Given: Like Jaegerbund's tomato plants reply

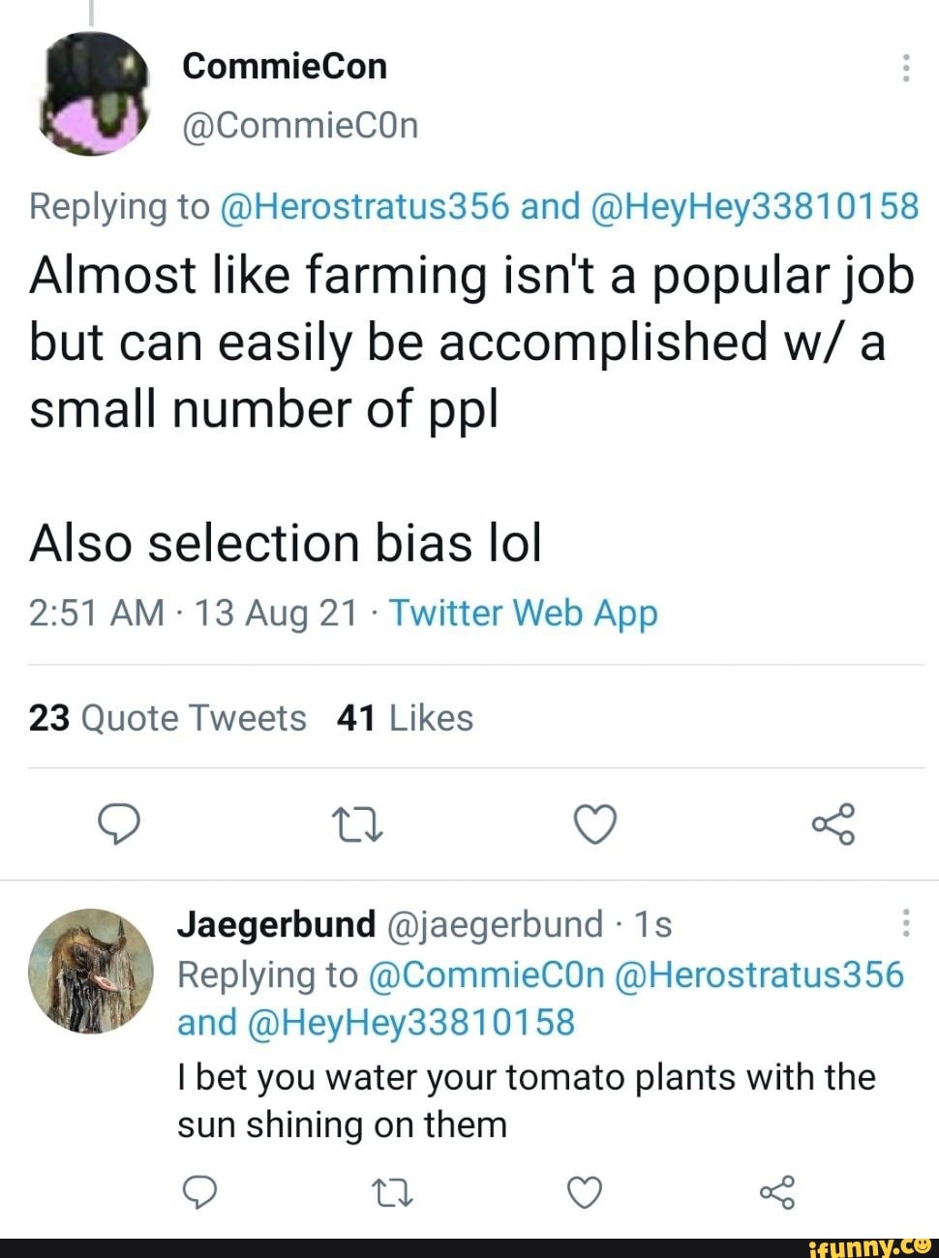Looking at the screenshot, I should pyautogui.click(x=585, y=1192).
